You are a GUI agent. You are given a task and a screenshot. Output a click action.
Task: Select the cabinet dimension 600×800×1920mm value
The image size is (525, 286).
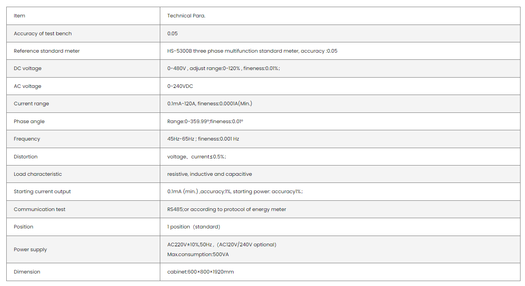click(200, 272)
